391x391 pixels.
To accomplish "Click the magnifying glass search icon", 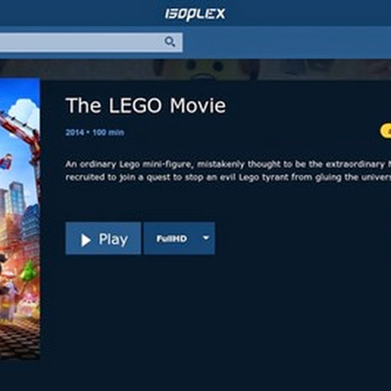I will tap(170, 42).
